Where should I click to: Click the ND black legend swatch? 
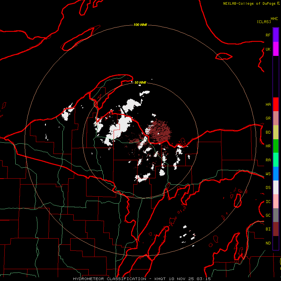(276, 243)
